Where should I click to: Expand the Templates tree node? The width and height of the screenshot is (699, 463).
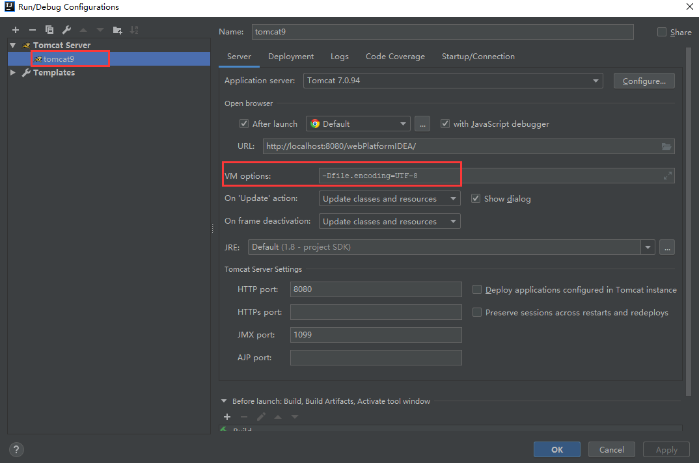[x=13, y=73]
